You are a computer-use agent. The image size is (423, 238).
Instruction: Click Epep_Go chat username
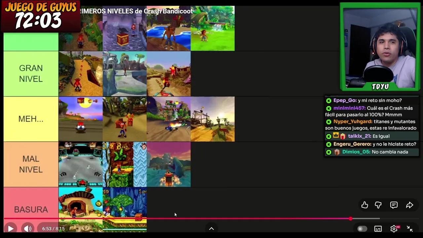point(345,100)
